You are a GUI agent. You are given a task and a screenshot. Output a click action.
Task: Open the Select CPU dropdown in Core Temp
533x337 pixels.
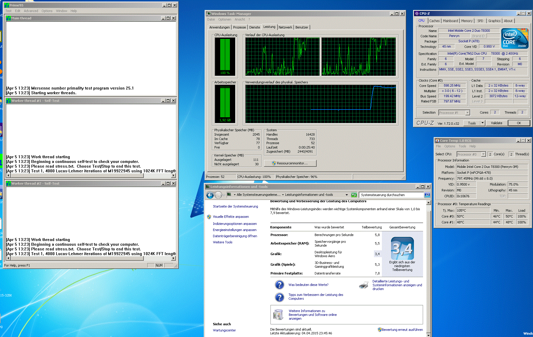tap(483, 154)
